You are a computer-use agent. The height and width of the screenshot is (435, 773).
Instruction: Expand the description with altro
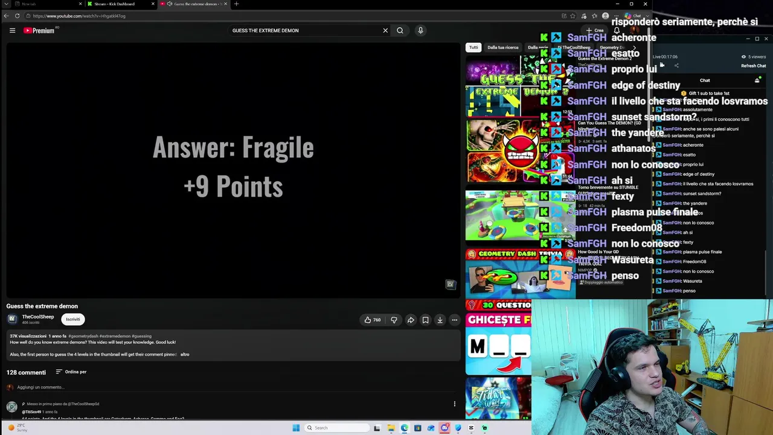(185, 354)
